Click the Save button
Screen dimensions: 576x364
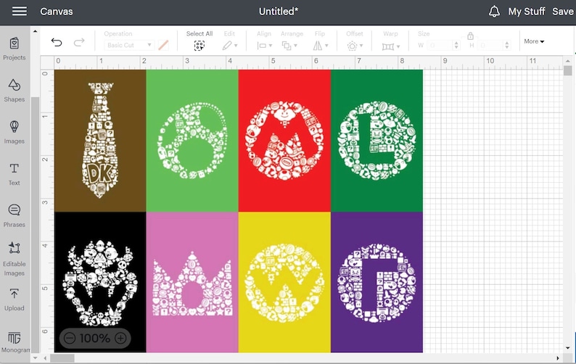click(563, 12)
